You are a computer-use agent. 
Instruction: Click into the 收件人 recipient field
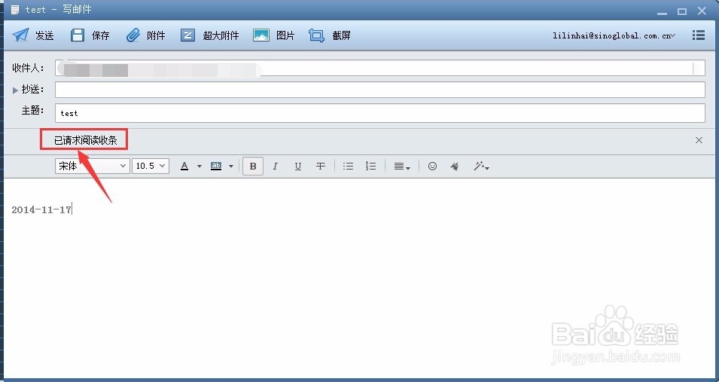379,68
